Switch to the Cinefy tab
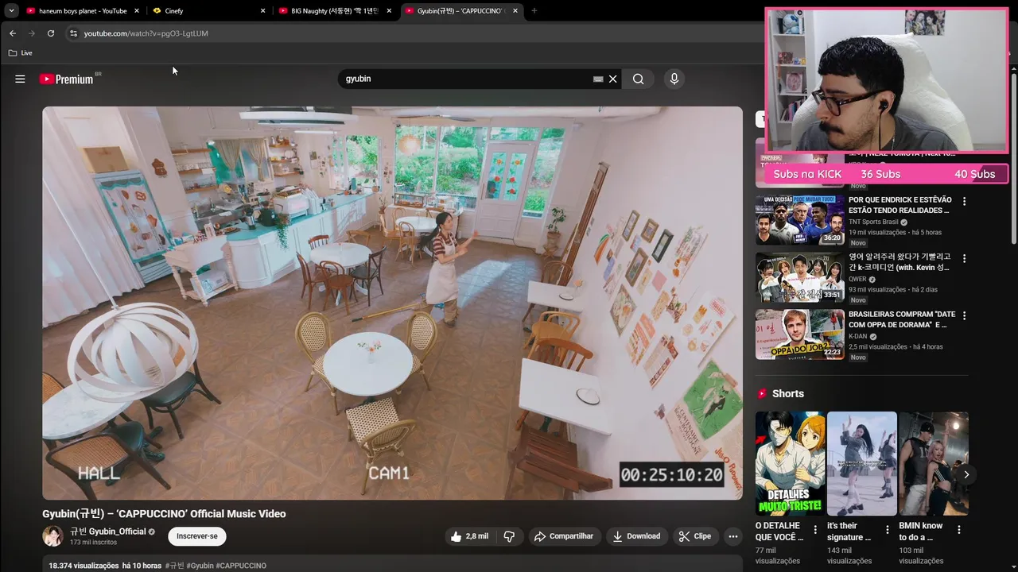 (210, 11)
